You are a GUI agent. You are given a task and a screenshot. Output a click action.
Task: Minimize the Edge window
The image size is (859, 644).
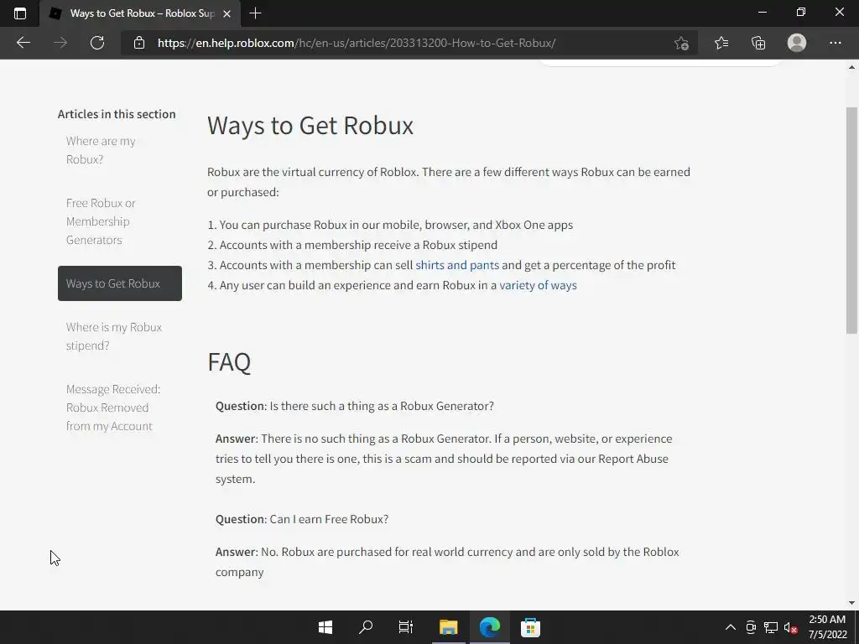click(x=762, y=12)
